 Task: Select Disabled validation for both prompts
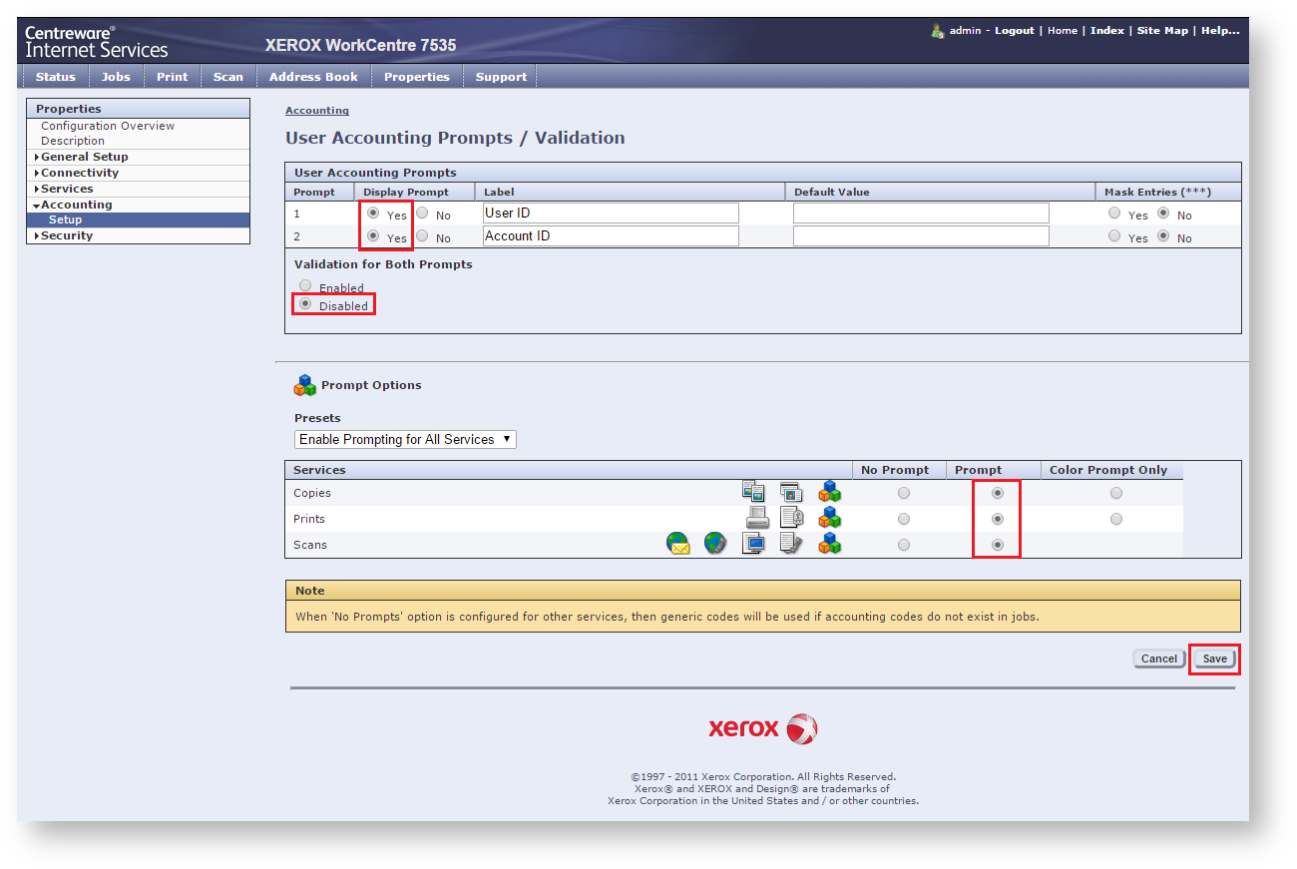[305, 303]
